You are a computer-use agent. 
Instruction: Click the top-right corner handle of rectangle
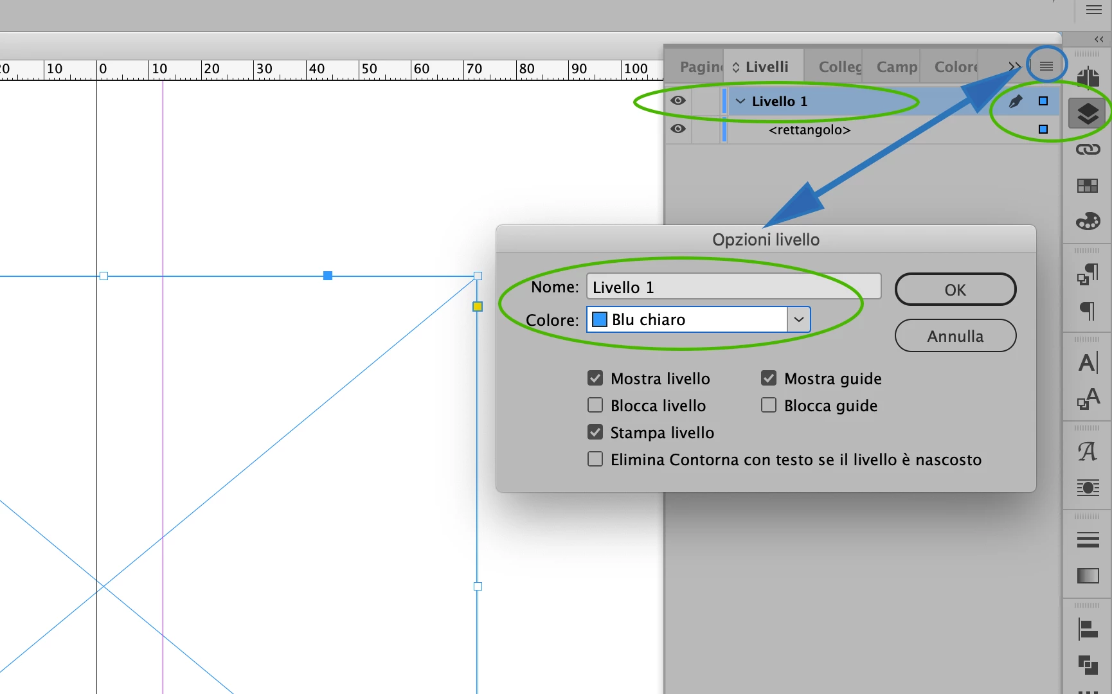tap(478, 276)
